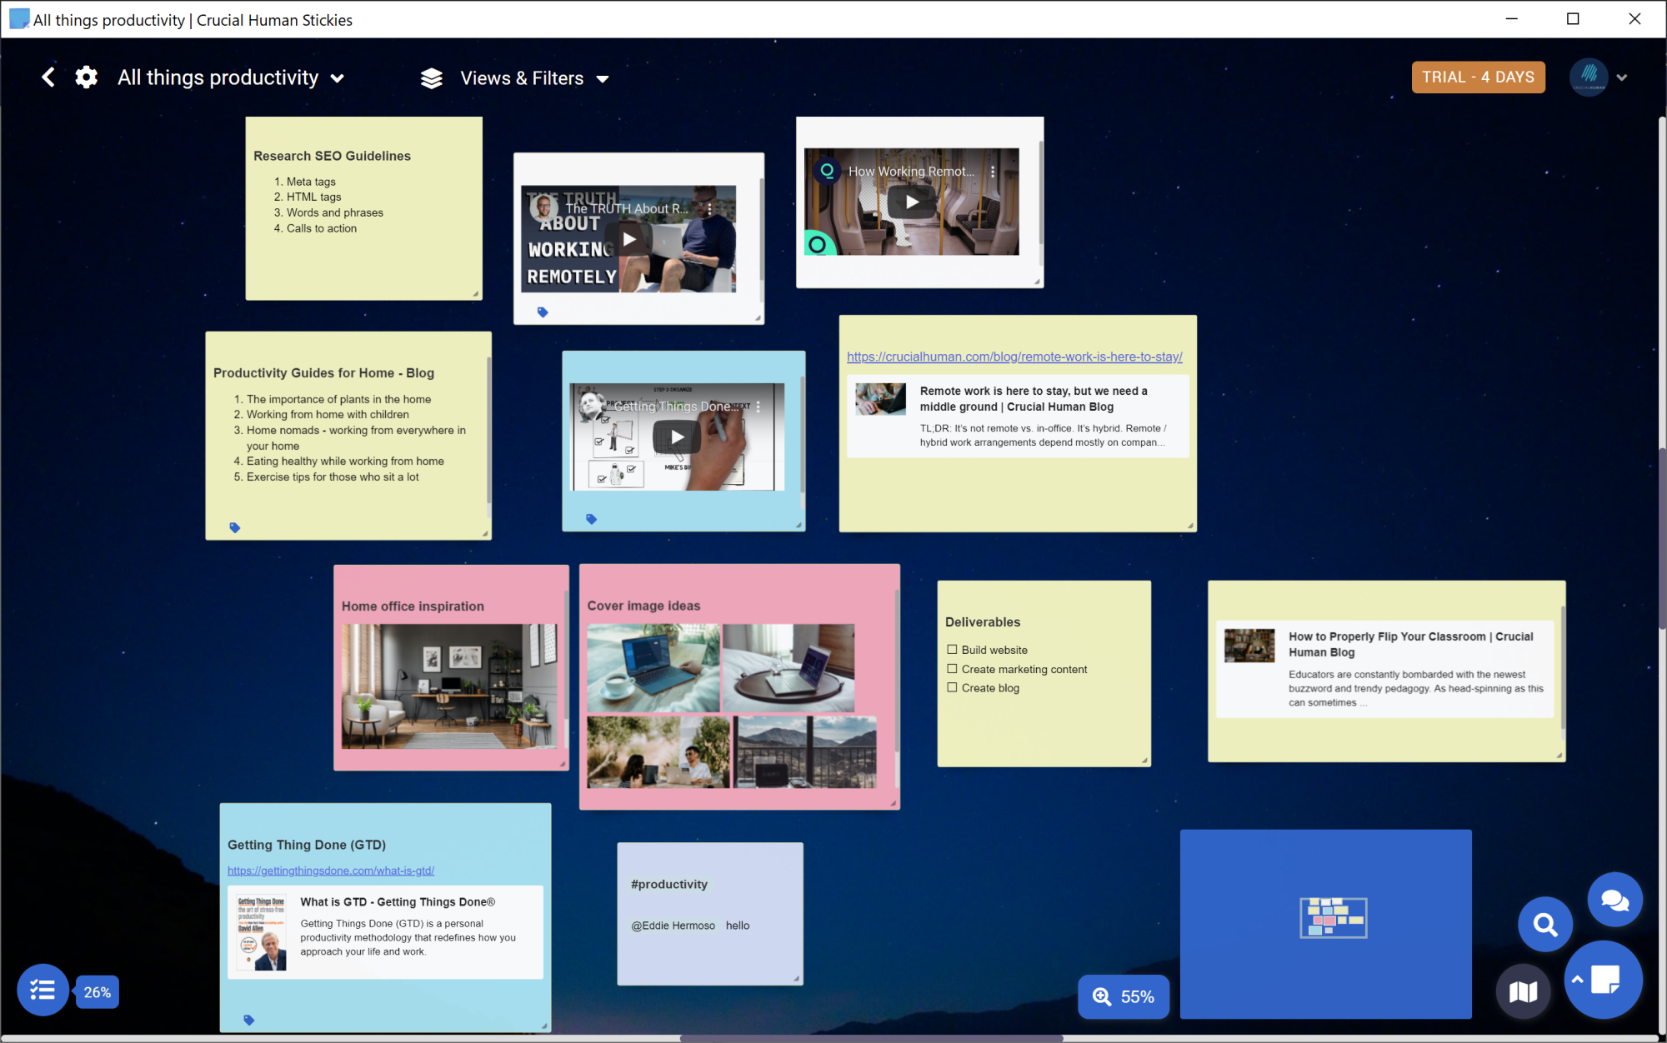Viewport: 1667px width, 1043px height.
Task: Open the search magnifier button
Action: coord(1544,924)
